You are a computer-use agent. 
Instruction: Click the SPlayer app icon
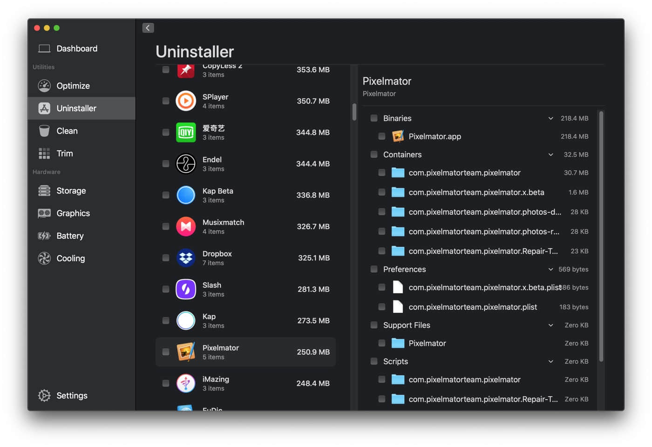tap(186, 101)
